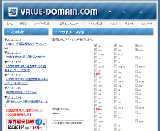Focus the 希望ドメイン名 text input field

69,118
